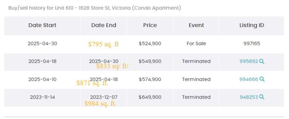Select the Date End column header
This screenshot has width=289, height=119.
pyautogui.click(x=104, y=25)
